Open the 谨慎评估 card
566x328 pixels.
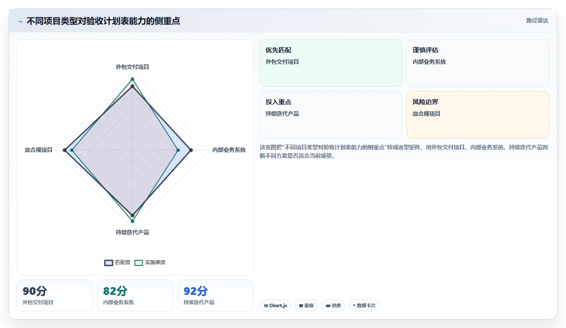pos(478,63)
